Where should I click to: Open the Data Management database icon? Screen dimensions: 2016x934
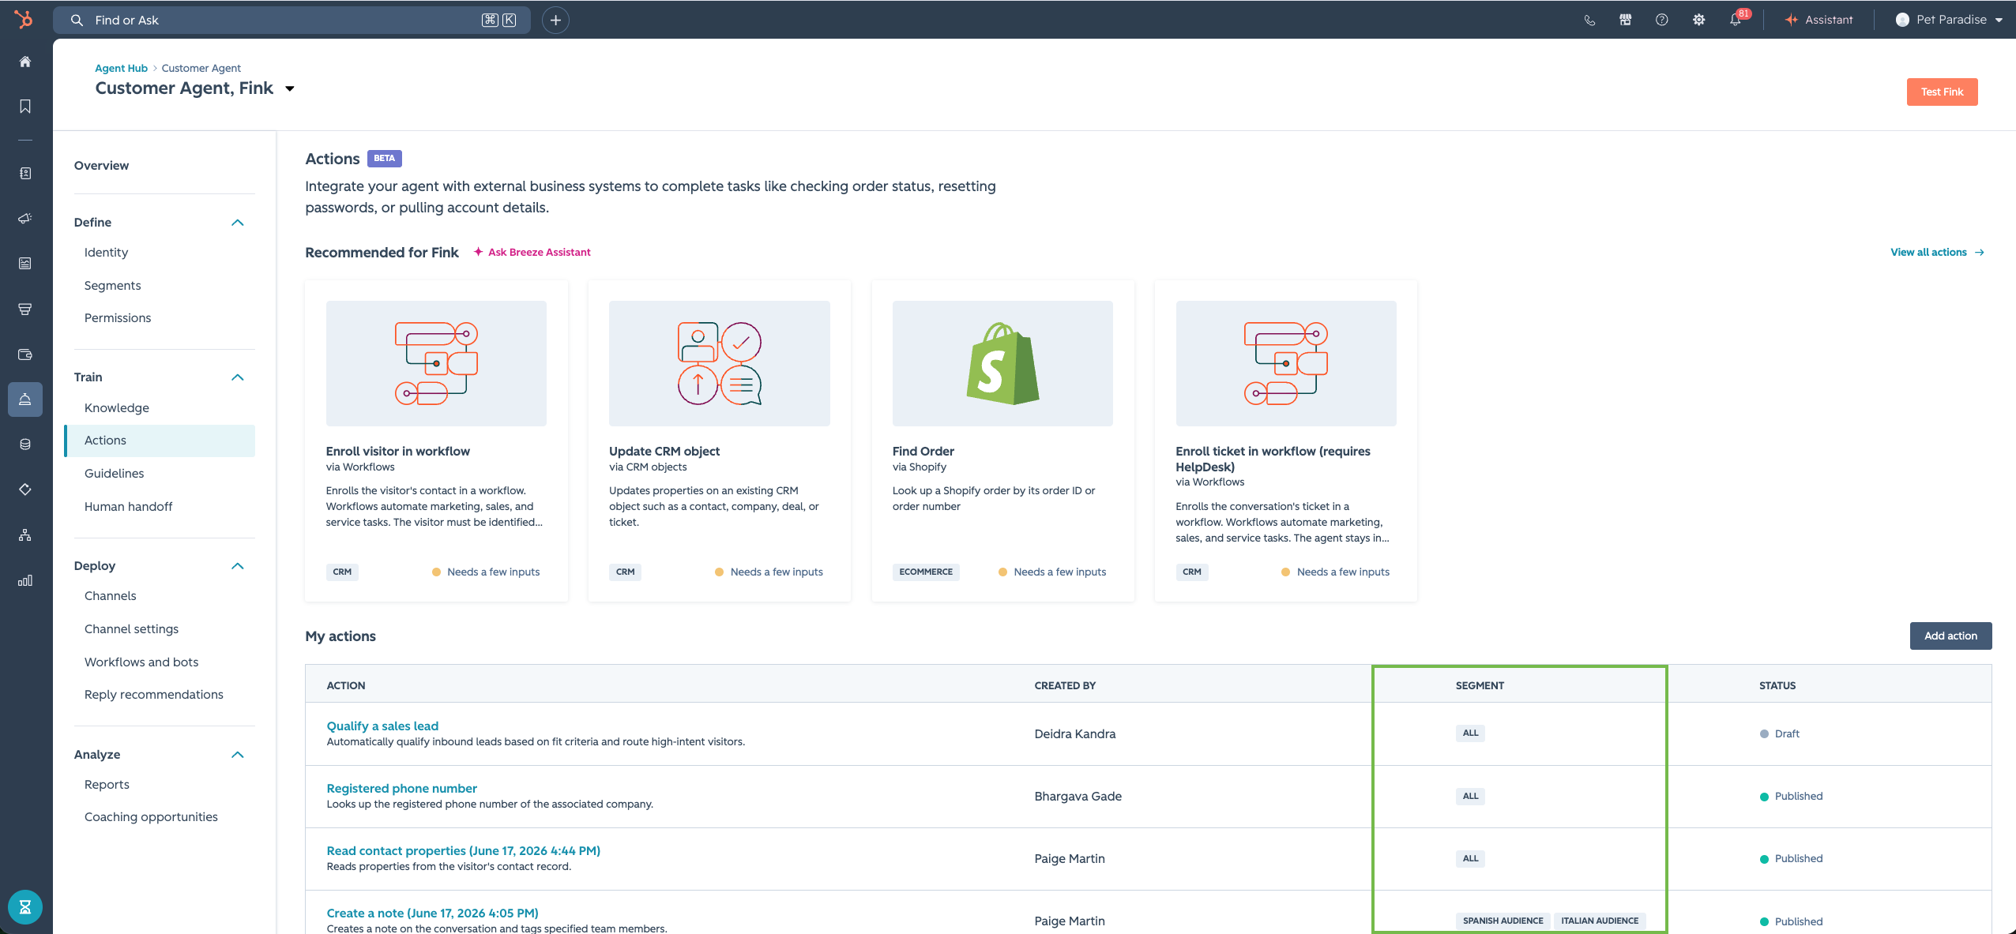point(25,444)
